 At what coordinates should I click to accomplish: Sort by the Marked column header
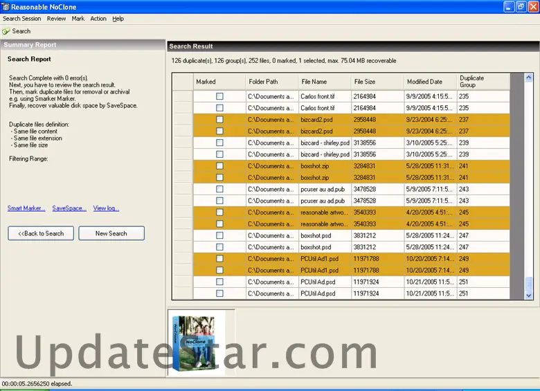click(219, 82)
